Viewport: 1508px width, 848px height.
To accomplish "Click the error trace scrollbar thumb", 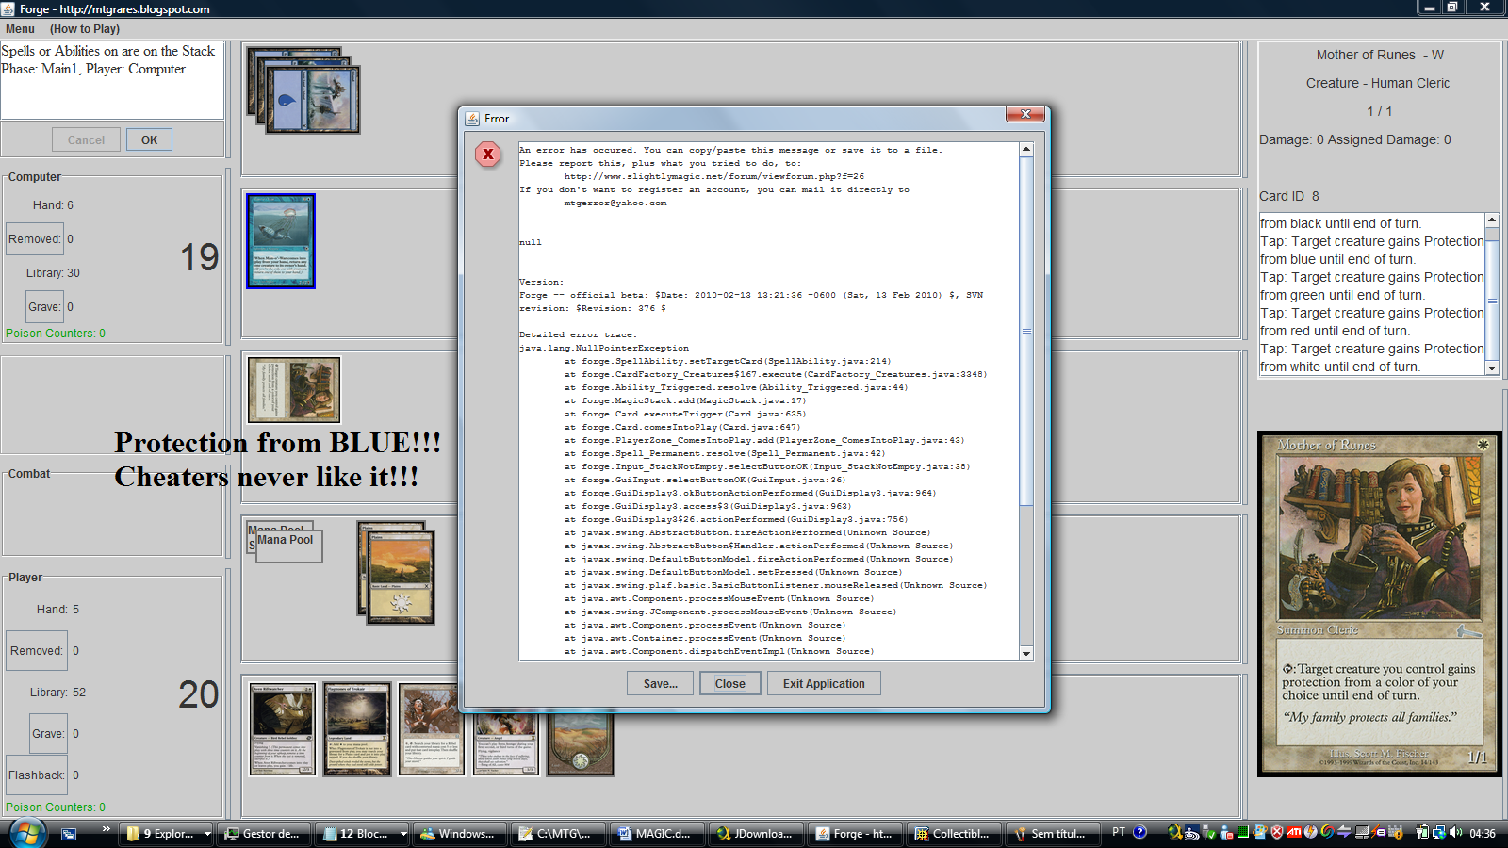I will pyautogui.click(x=1026, y=331).
